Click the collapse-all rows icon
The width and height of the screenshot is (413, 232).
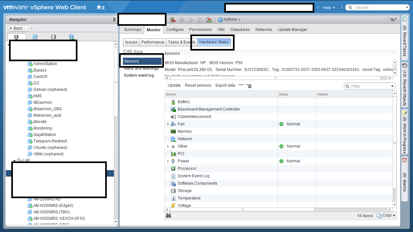coord(240,85)
